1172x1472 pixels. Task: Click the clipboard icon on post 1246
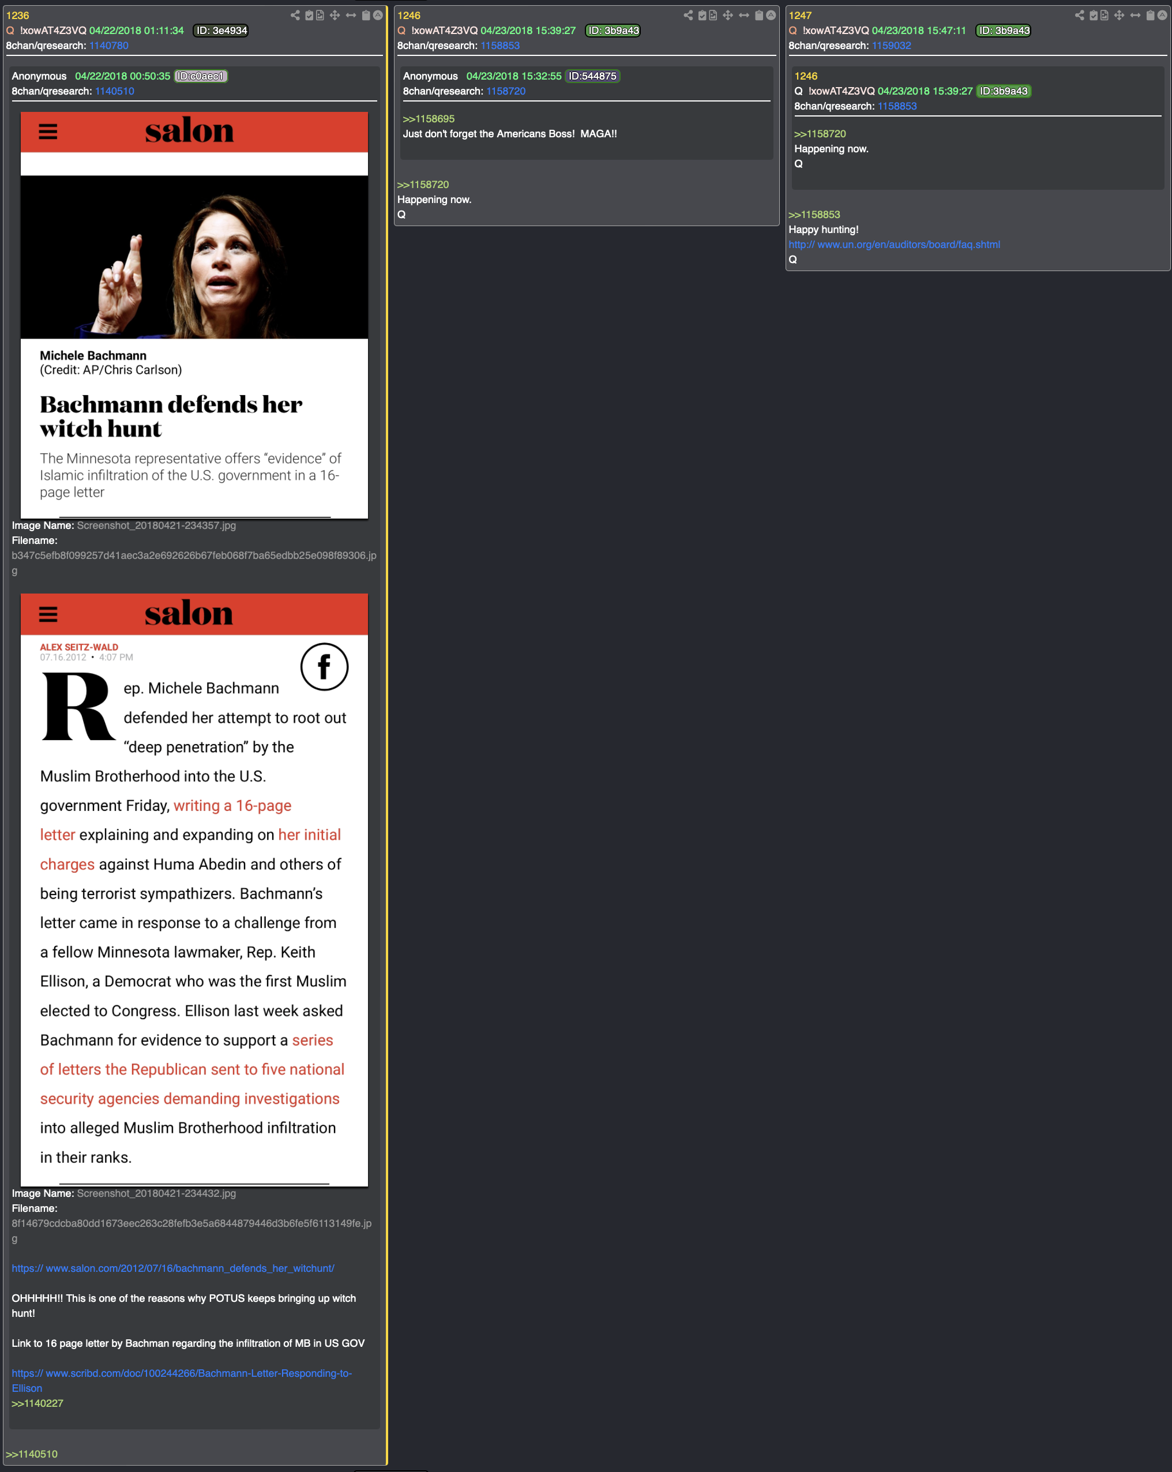click(x=759, y=15)
